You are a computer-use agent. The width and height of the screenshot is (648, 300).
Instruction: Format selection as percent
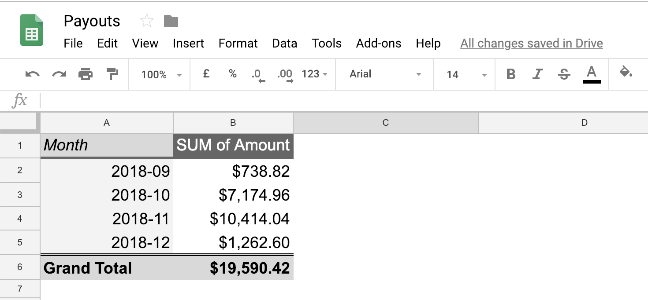point(233,74)
